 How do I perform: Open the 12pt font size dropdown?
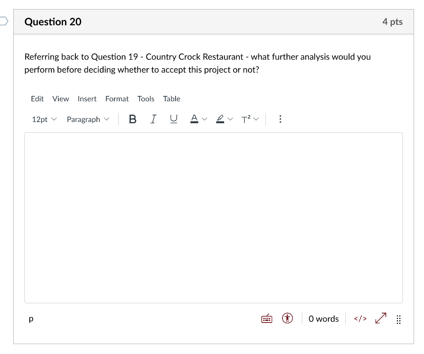44,119
